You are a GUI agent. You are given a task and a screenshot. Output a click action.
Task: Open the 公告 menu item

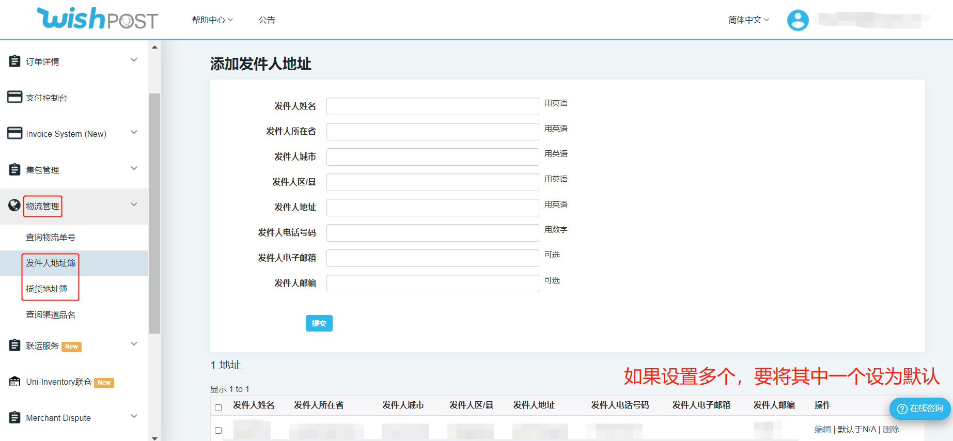[267, 20]
